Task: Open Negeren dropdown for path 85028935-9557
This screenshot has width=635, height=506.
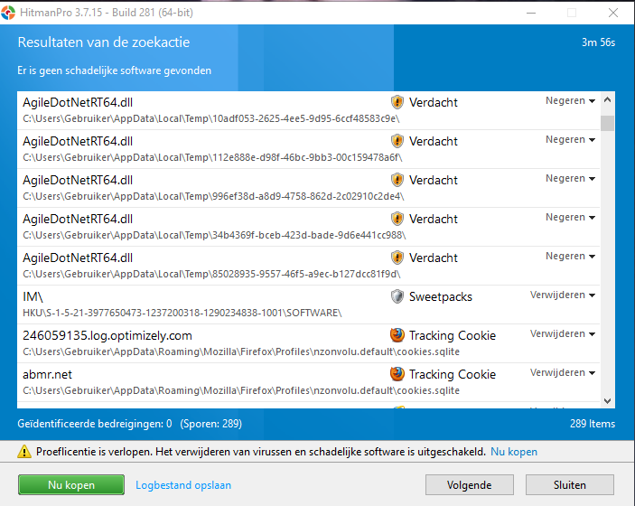Action: click(x=570, y=256)
